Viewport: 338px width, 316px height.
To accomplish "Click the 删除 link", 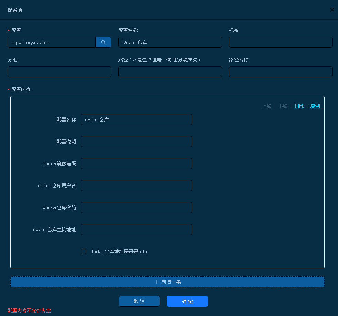I will coord(299,106).
